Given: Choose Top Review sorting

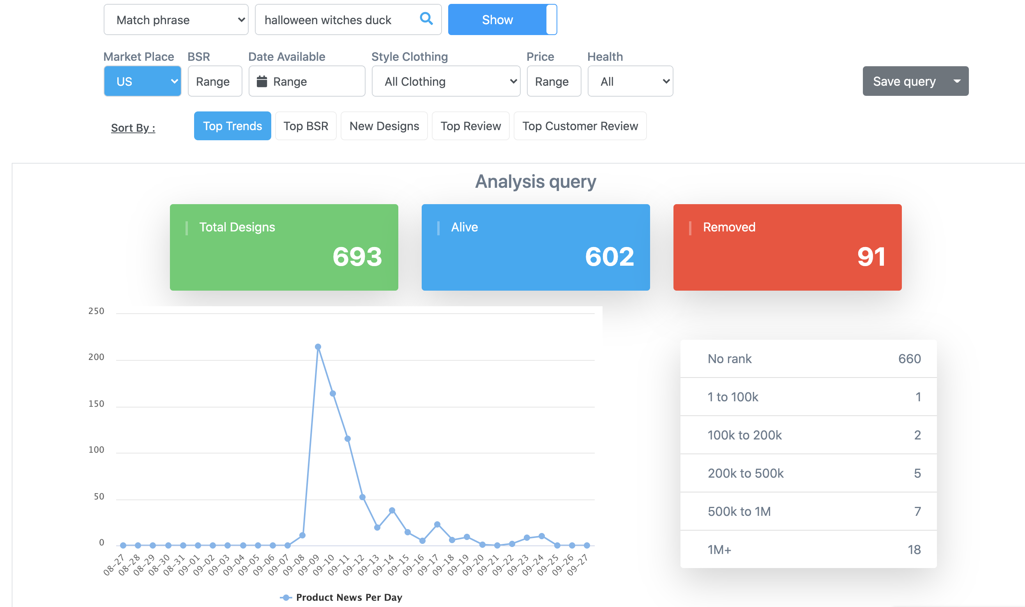Looking at the screenshot, I should [x=470, y=126].
